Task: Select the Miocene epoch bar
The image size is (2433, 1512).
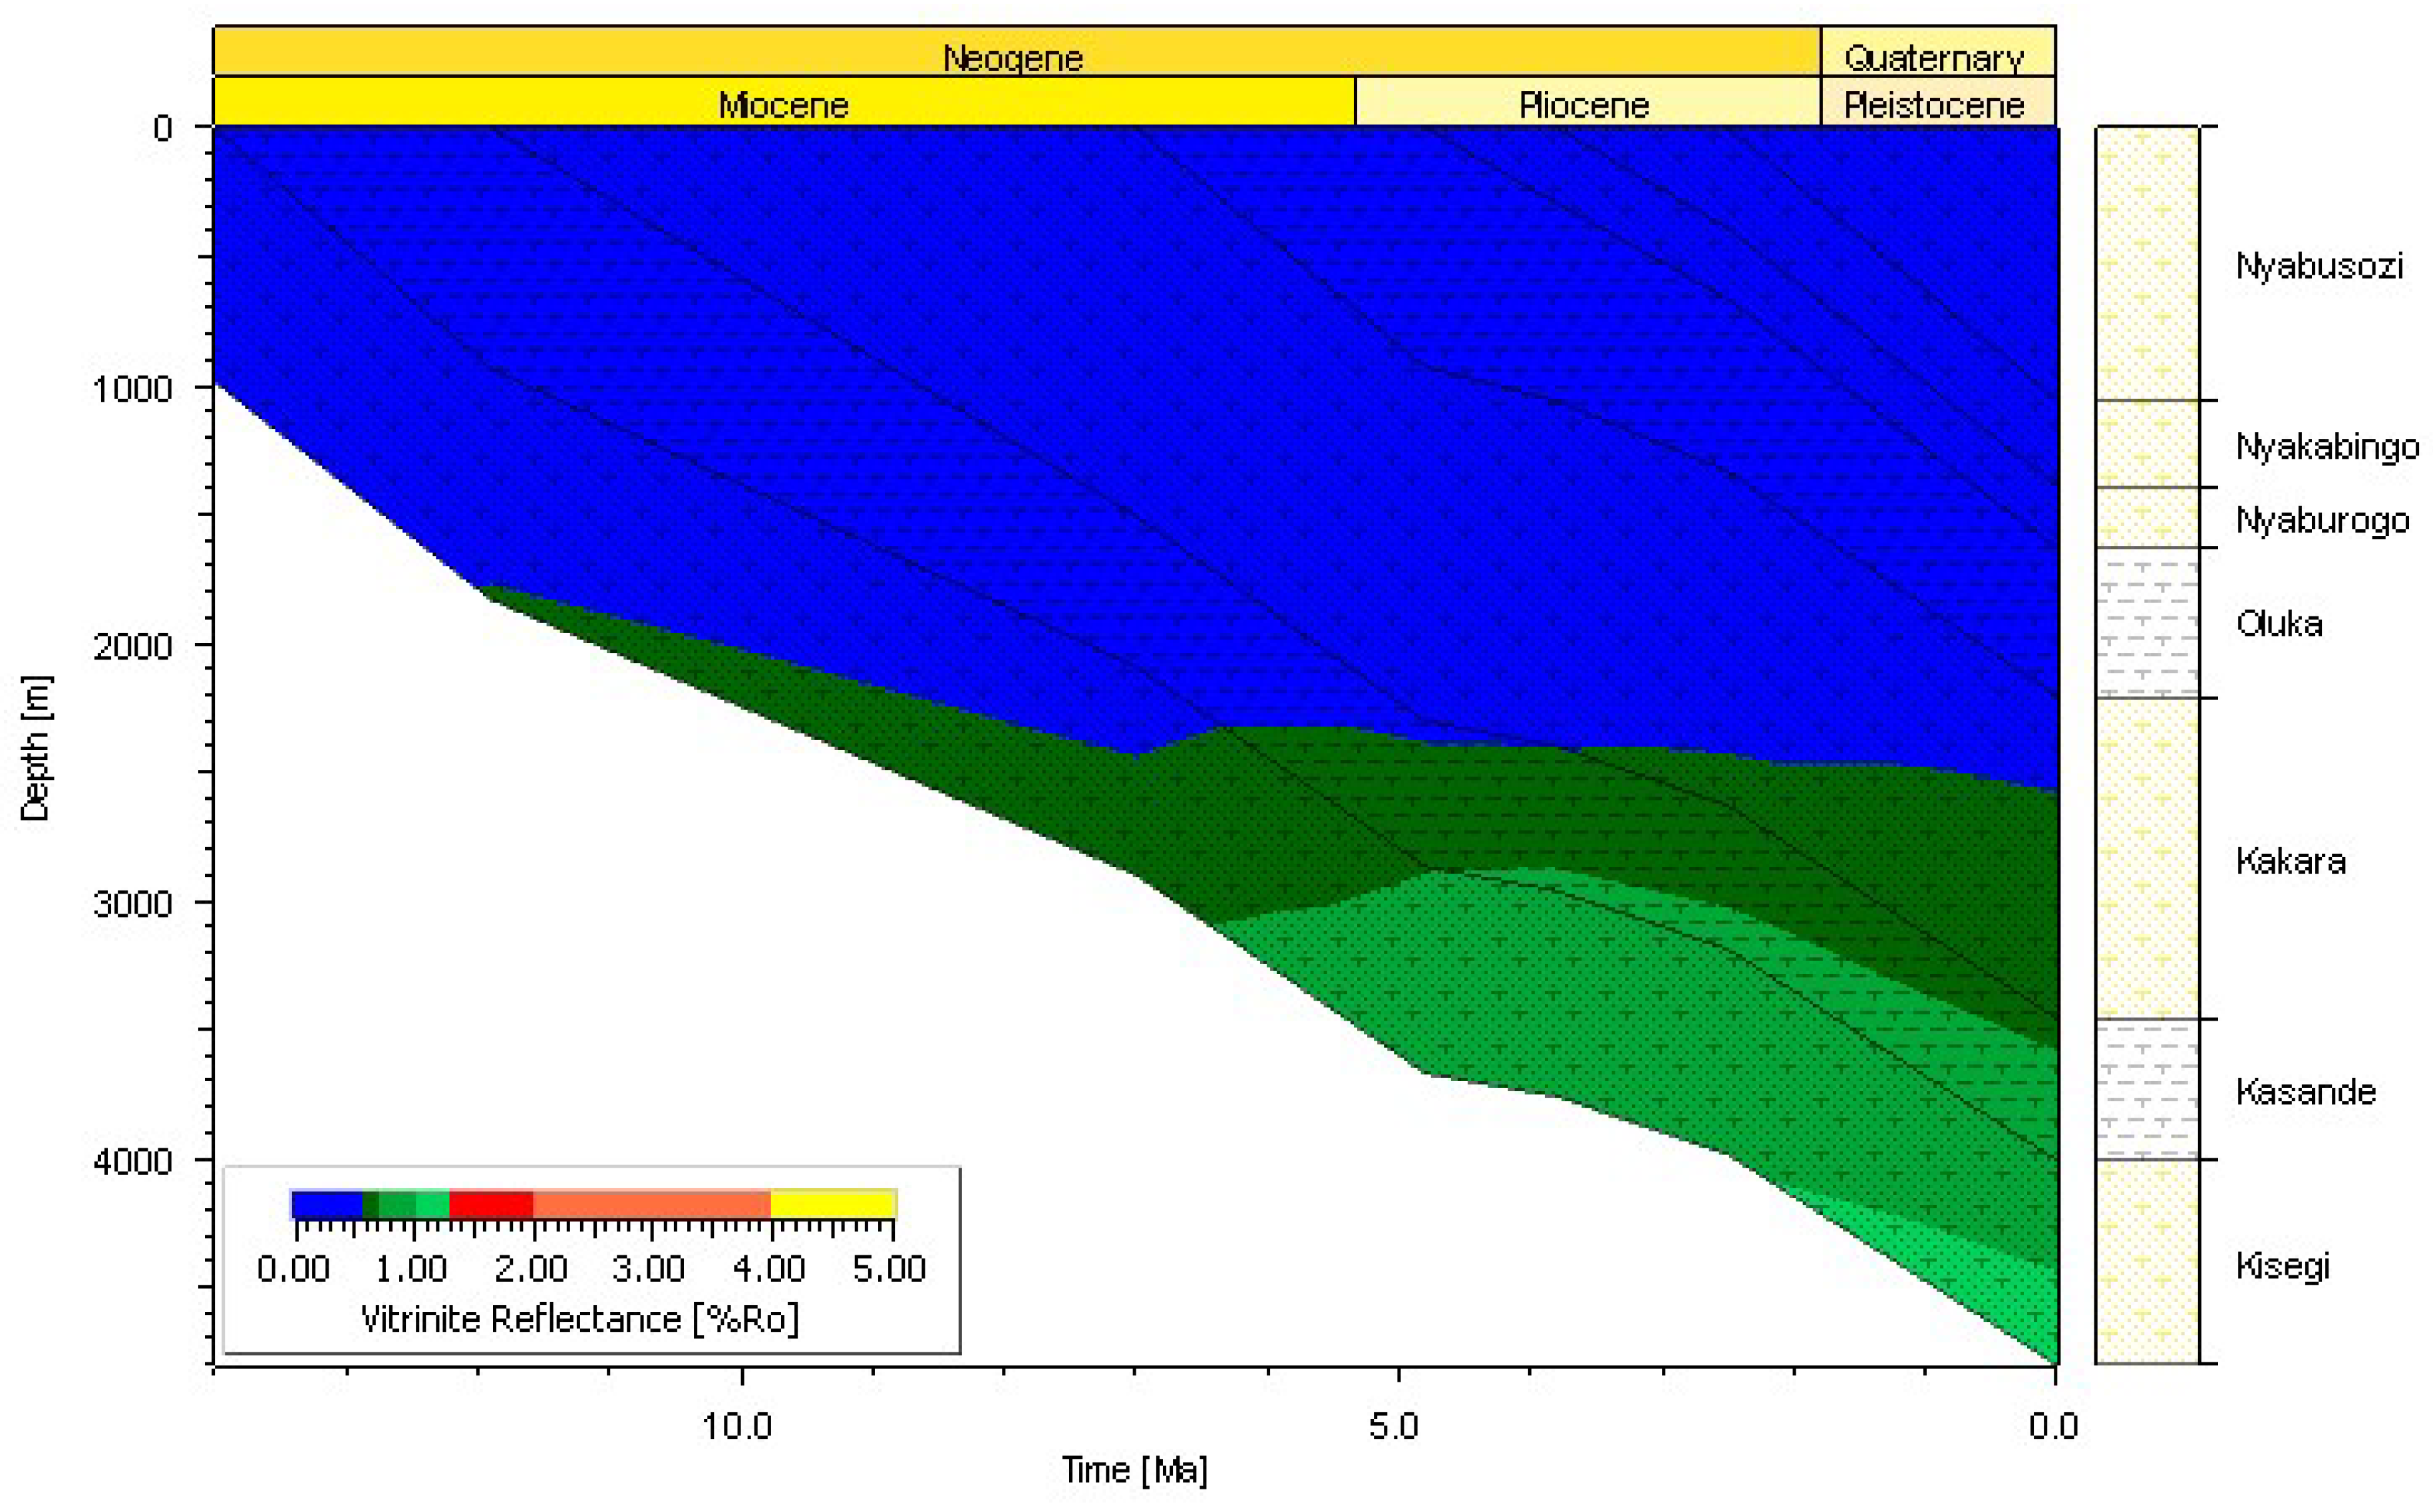Action: [783, 104]
